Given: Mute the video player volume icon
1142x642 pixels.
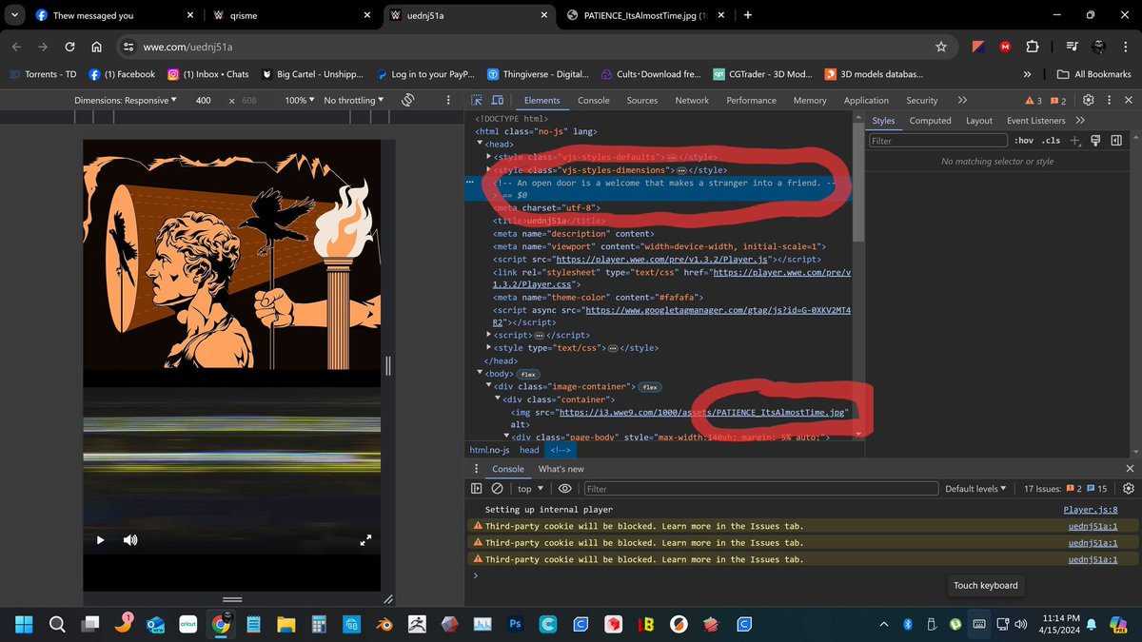Looking at the screenshot, I should [x=130, y=540].
